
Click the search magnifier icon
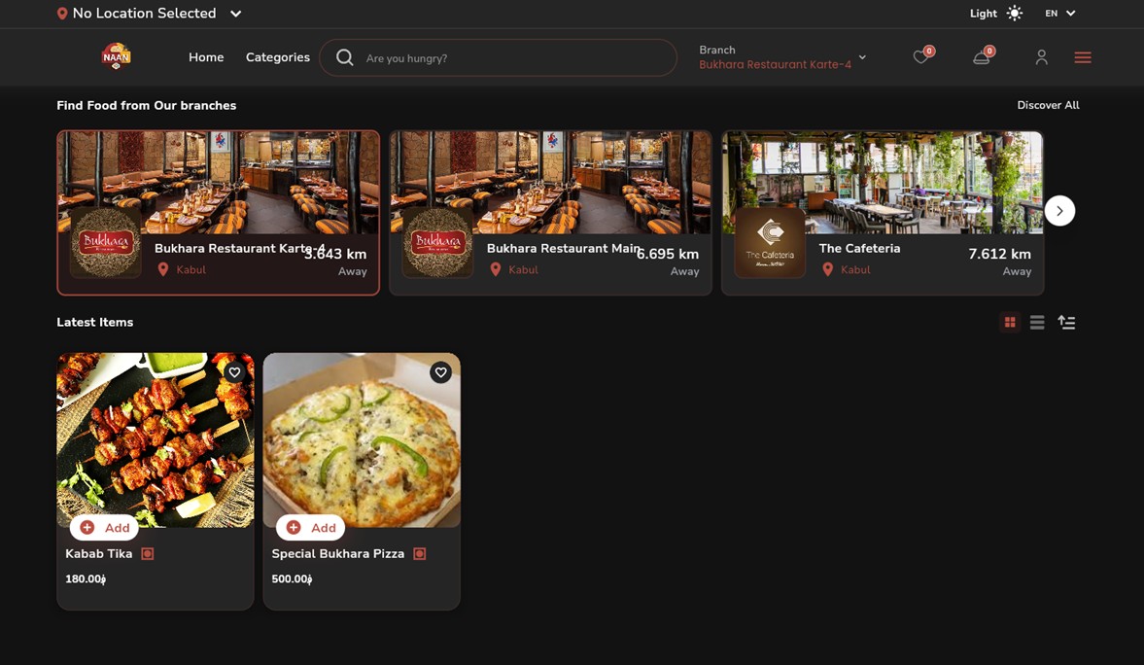coord(344,57)
